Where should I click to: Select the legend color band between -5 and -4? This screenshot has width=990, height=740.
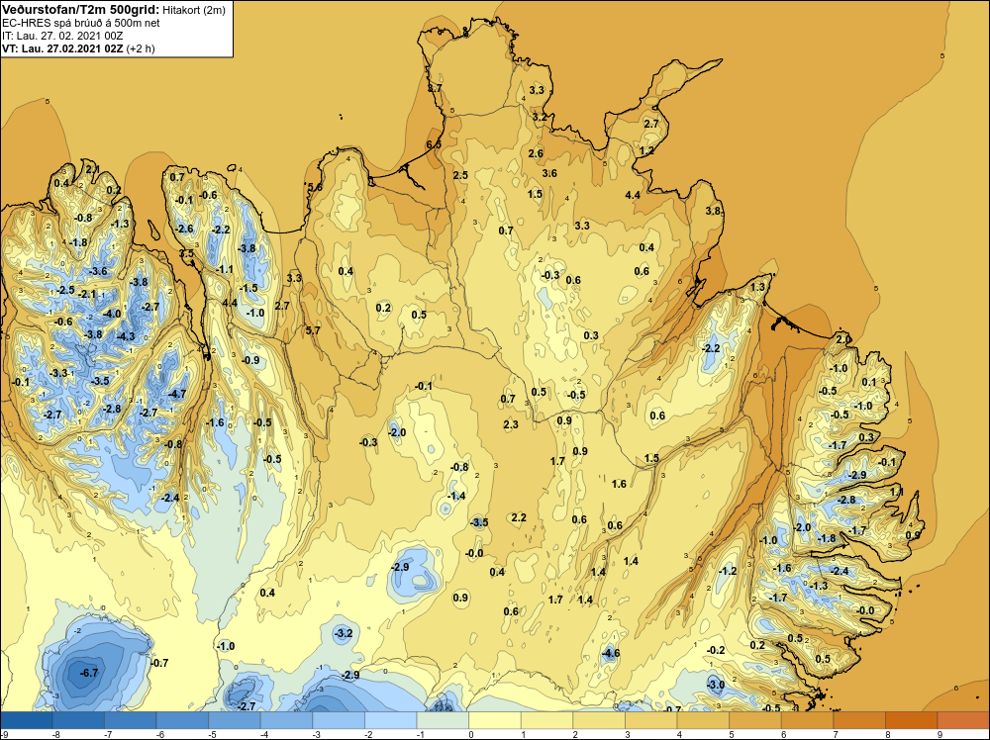click(x=235, y=720)
